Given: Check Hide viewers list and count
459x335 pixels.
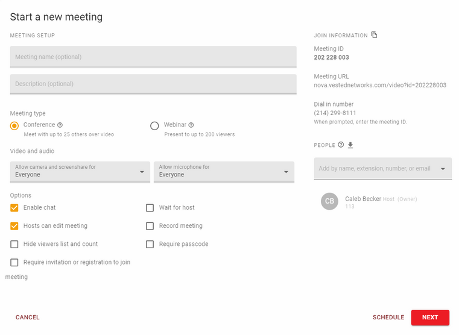Looking at the screenshot, I should pos(14,244).
